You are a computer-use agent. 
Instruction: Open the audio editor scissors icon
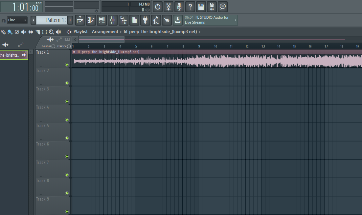[x=169, y=7]
